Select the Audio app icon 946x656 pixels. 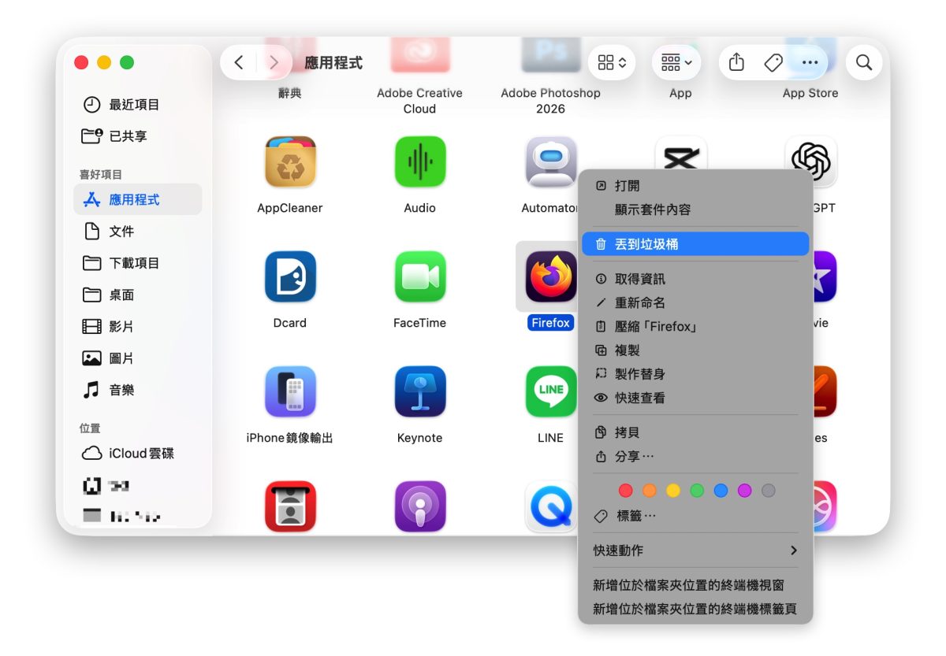tap(420, 161)
